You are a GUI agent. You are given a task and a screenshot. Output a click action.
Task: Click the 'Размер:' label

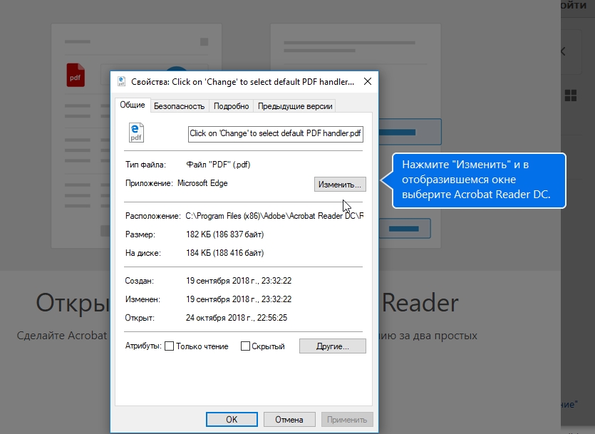pyautogui.click(x=140, y=234)
